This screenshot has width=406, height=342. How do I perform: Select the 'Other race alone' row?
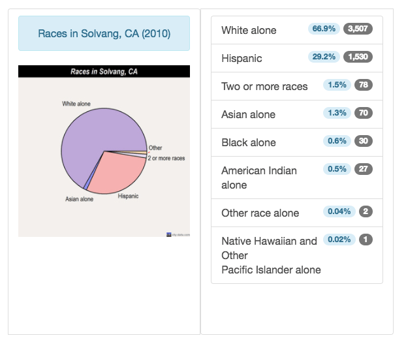pos(260,213)
